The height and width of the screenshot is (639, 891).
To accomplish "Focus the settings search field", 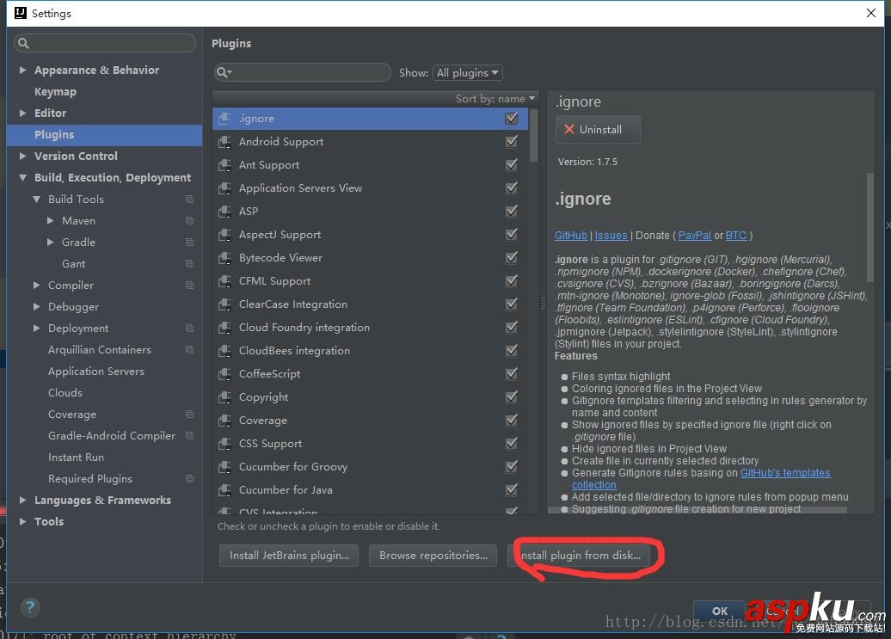I will tap(105, 43).
